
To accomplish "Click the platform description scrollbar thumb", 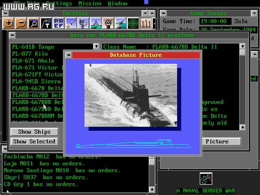I will 243,52.
